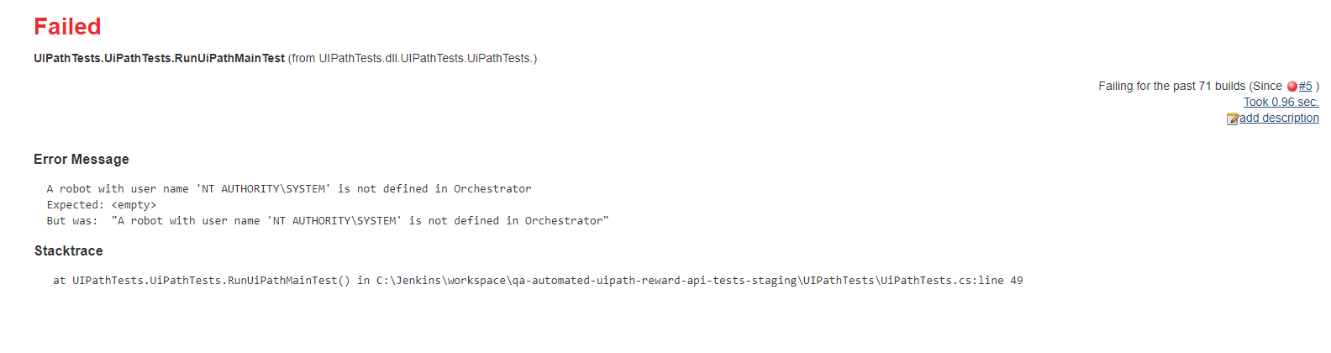Click the '(from UIPathTests.dll.UIPathTests.UiPathTests.)' text
This screenshot has width=1331, height=353.
[x=412, y=58]
